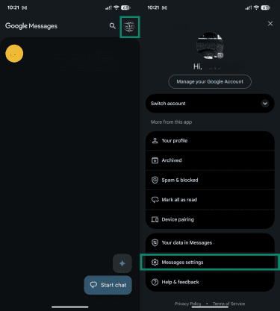Tap the Wi-Fi icon in the left status bar
The height and width of the screenshot is (311, 280).
click(x=116, y=7)
